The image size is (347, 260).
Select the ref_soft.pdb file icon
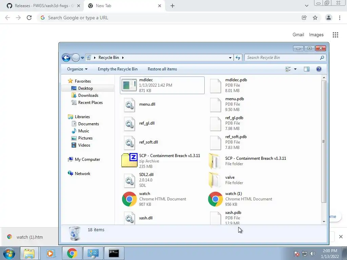click(215, 143)
